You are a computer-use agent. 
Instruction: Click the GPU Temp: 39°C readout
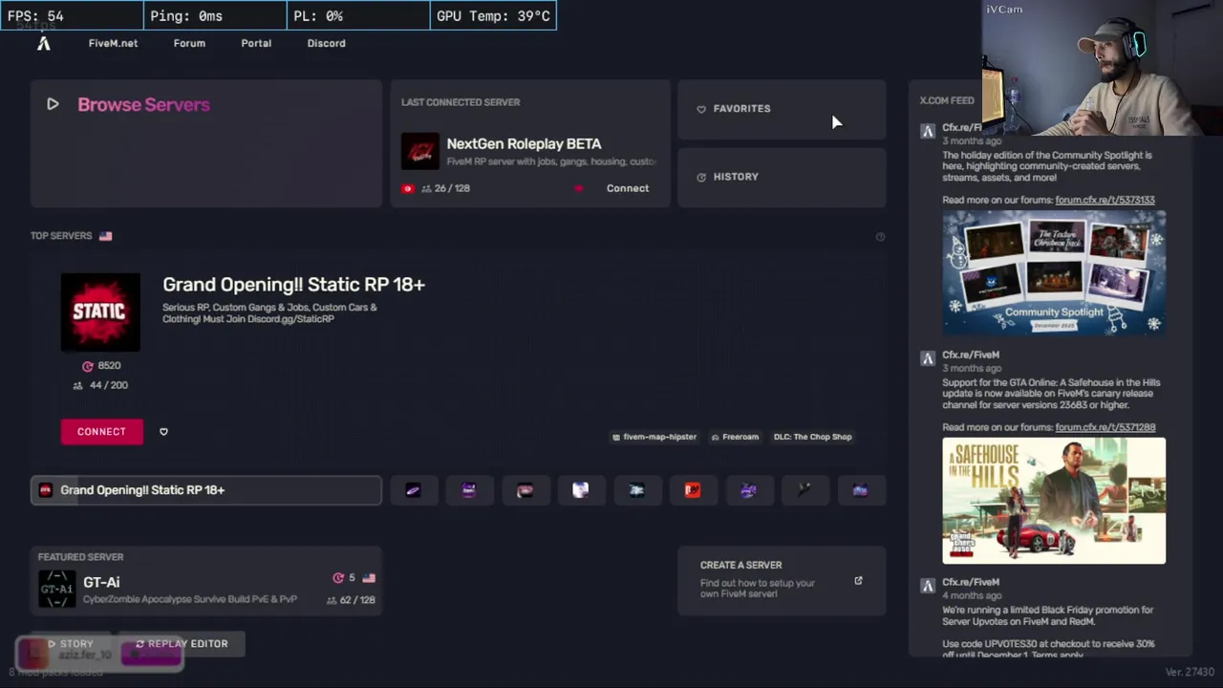point(493,15)
